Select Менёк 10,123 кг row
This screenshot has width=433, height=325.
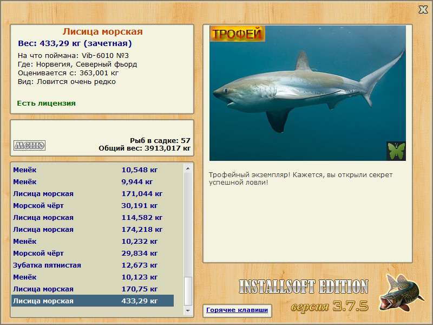(x=93, y=277)
